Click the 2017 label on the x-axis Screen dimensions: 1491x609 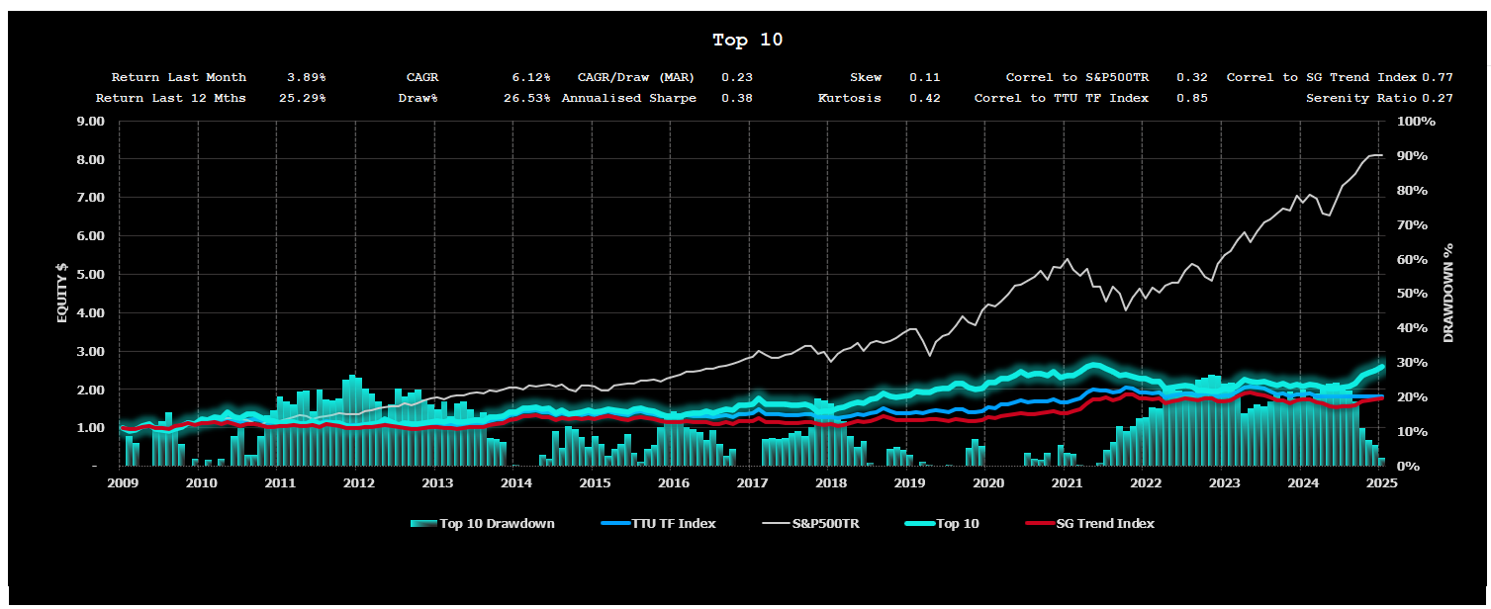[x=752, y=482]
